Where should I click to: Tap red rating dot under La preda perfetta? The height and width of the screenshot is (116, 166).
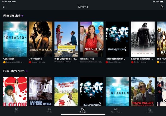point(132,62)
